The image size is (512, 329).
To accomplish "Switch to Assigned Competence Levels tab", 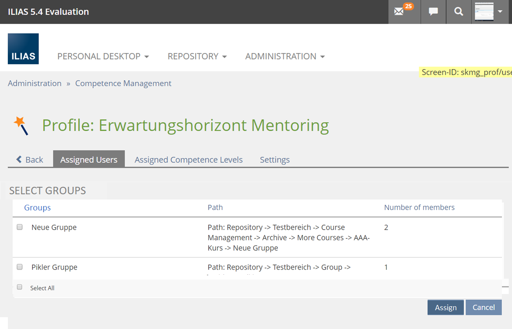I will coord(189,160).
